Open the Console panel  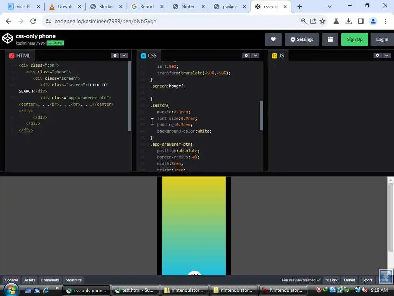(x=11, y=280)
